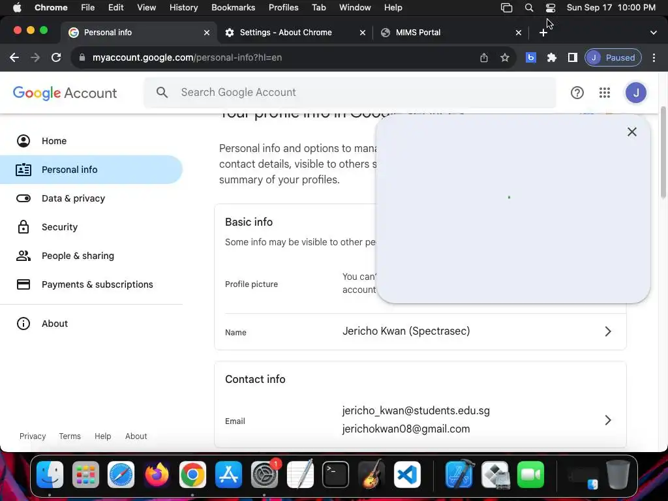The image size is (668, 501).
Task: Open the Window menu
Action: 355,8
